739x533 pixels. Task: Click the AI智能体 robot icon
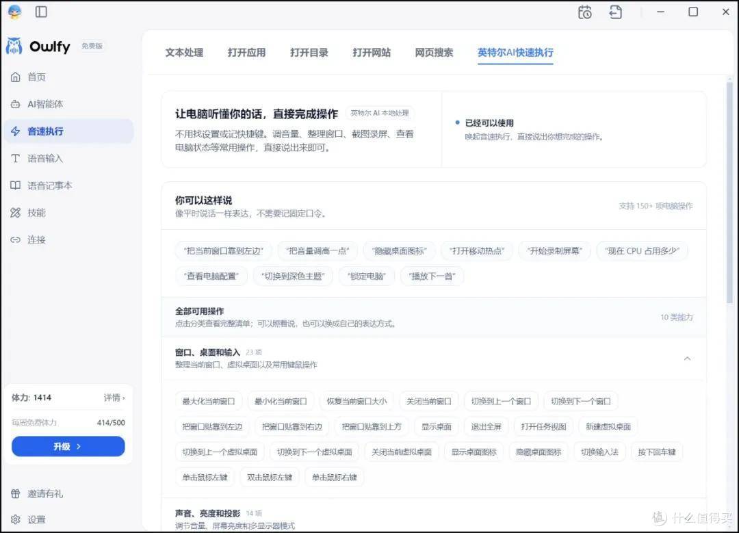16,104
